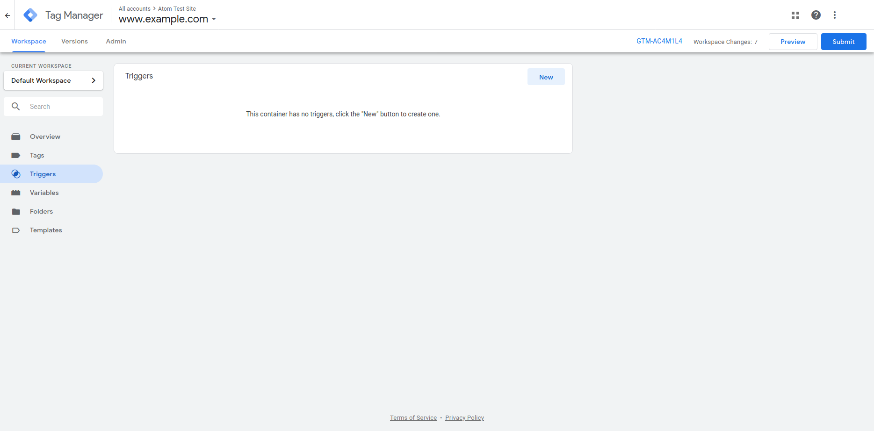Open the Help question mark icon
The height and width of the screenshot is (431, 874).
[x=816, y=15]
